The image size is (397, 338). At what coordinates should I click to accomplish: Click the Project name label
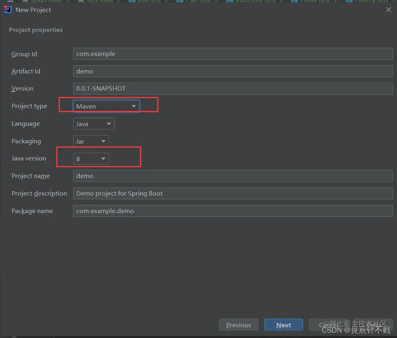point(31,176)
